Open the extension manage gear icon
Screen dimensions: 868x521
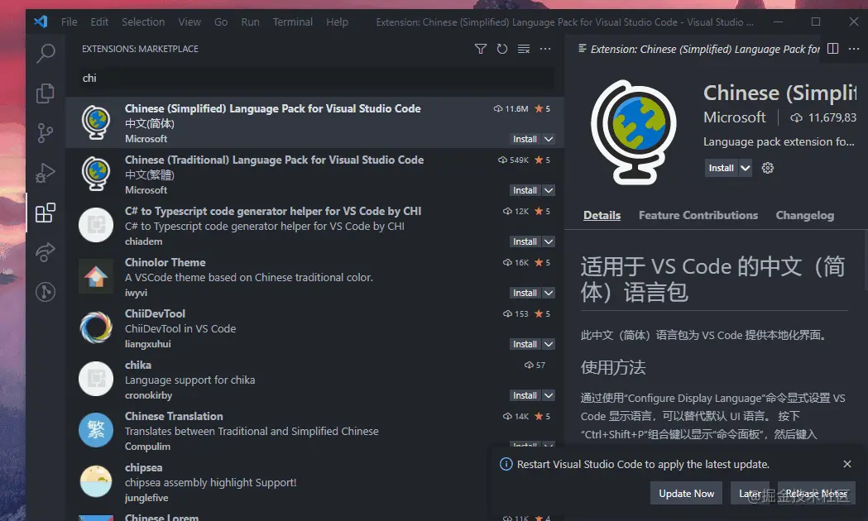click(x=767, y=168)
